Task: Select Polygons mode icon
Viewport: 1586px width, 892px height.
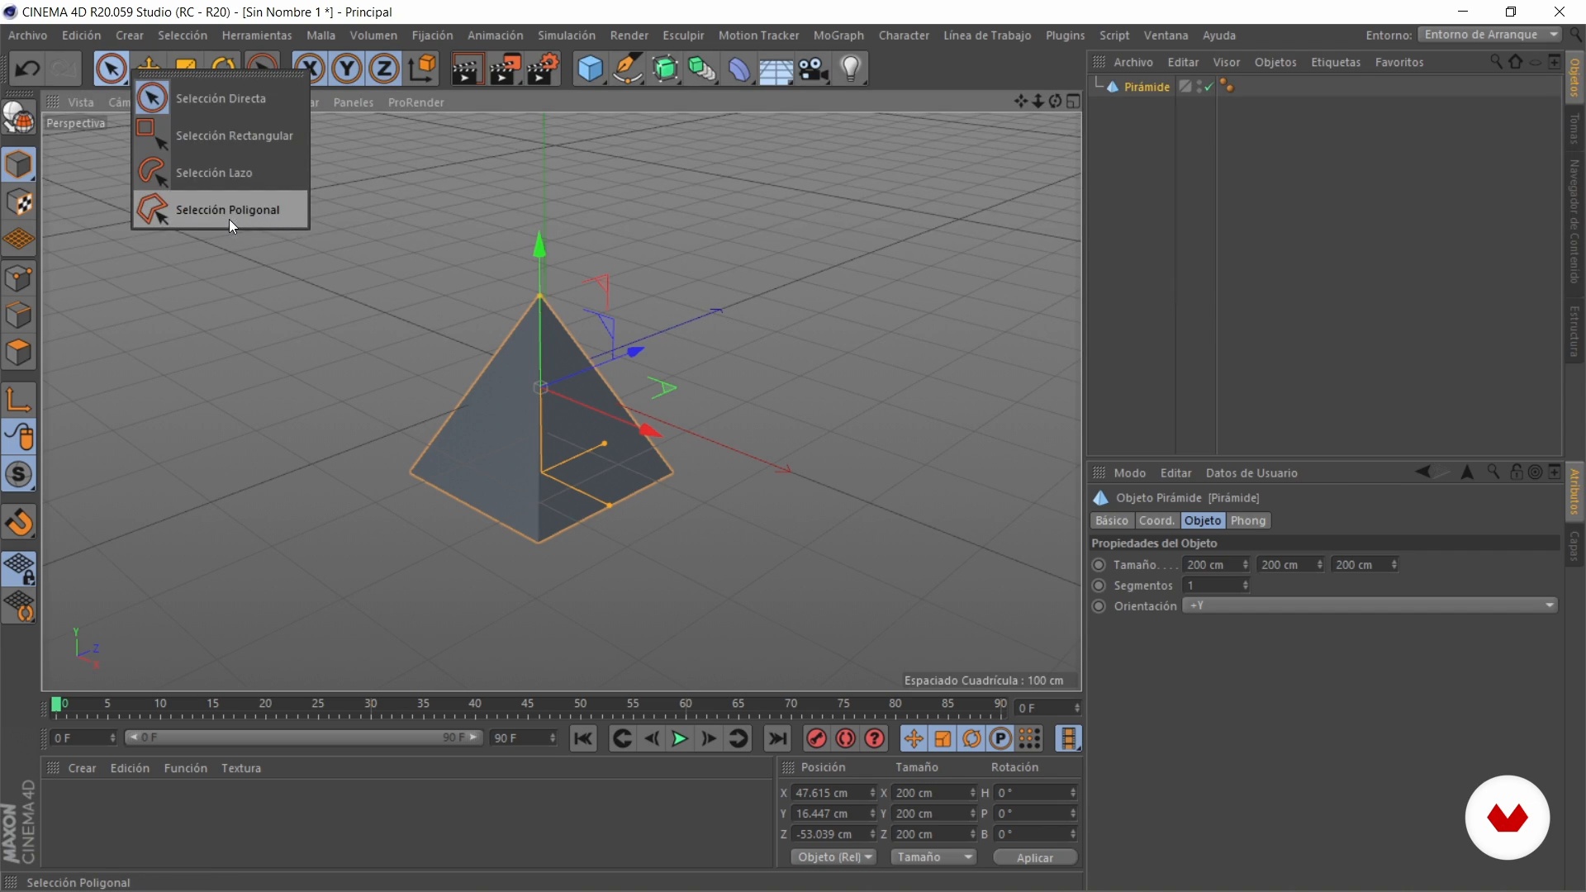Action: (x=18, y=353)
